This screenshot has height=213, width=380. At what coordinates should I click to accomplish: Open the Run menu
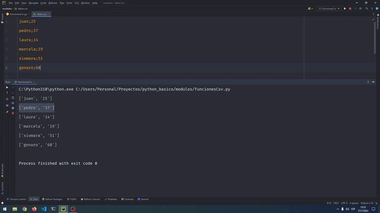point(62,3)
